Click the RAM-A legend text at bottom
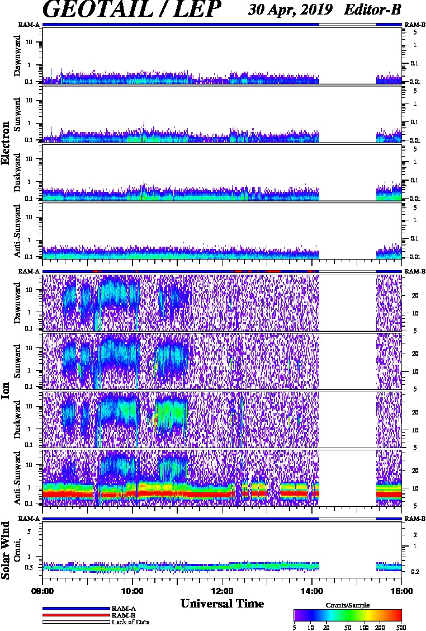This screenshot has height=631, width=426. point(124,609)
